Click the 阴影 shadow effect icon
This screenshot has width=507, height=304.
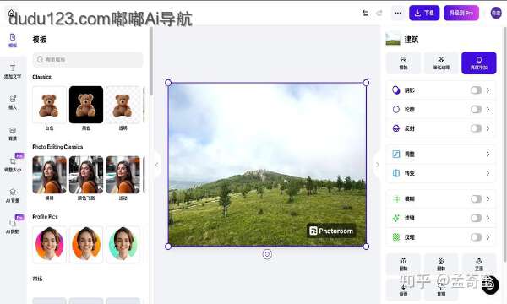point(396,90)
